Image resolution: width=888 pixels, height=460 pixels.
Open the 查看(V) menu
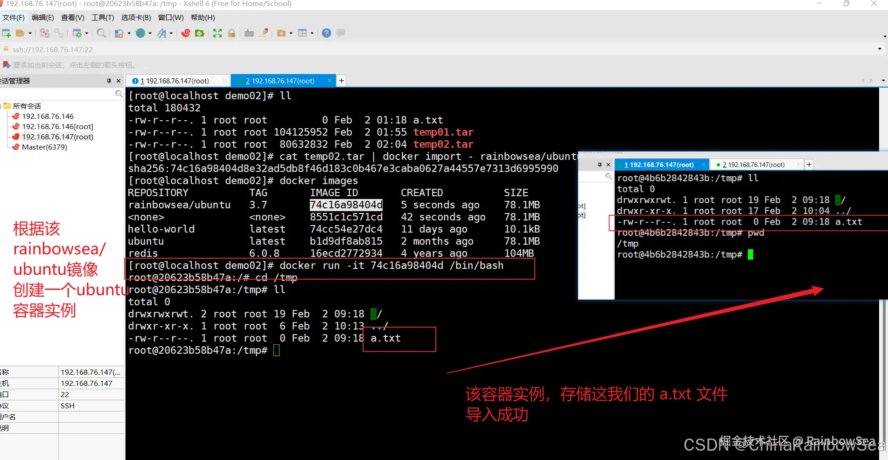click(72, 18)
